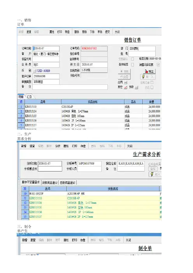Click 转出 export button in sales order

[149, 71]
